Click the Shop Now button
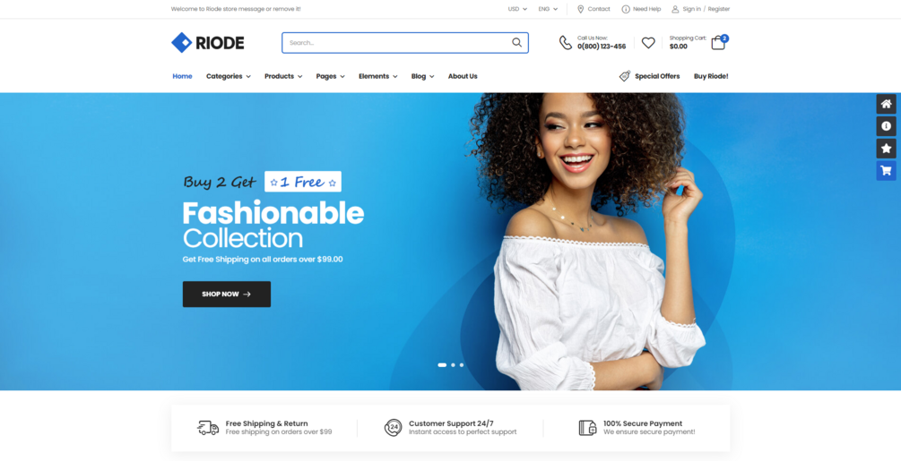The image size is (901, 461). 227,295
